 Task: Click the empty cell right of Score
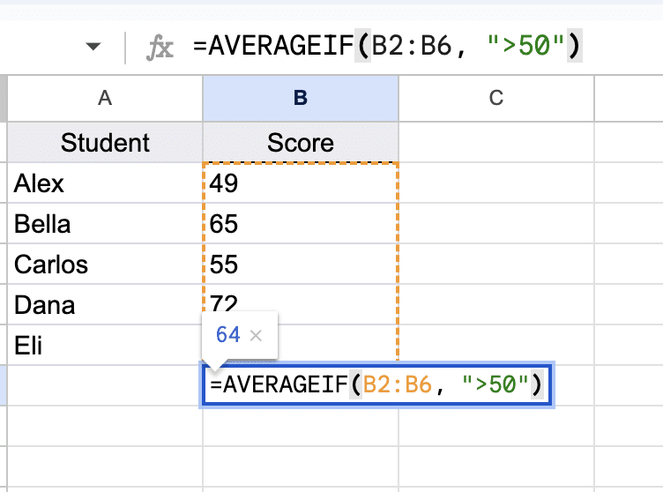click(x=495, y=142)
